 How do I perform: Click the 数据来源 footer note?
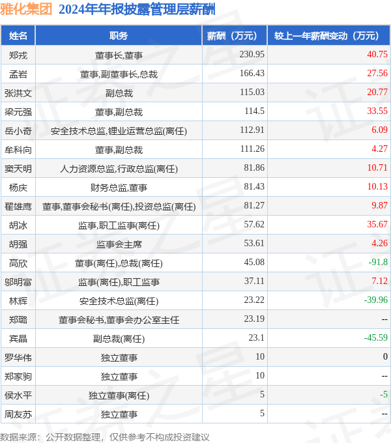(105, 437)
